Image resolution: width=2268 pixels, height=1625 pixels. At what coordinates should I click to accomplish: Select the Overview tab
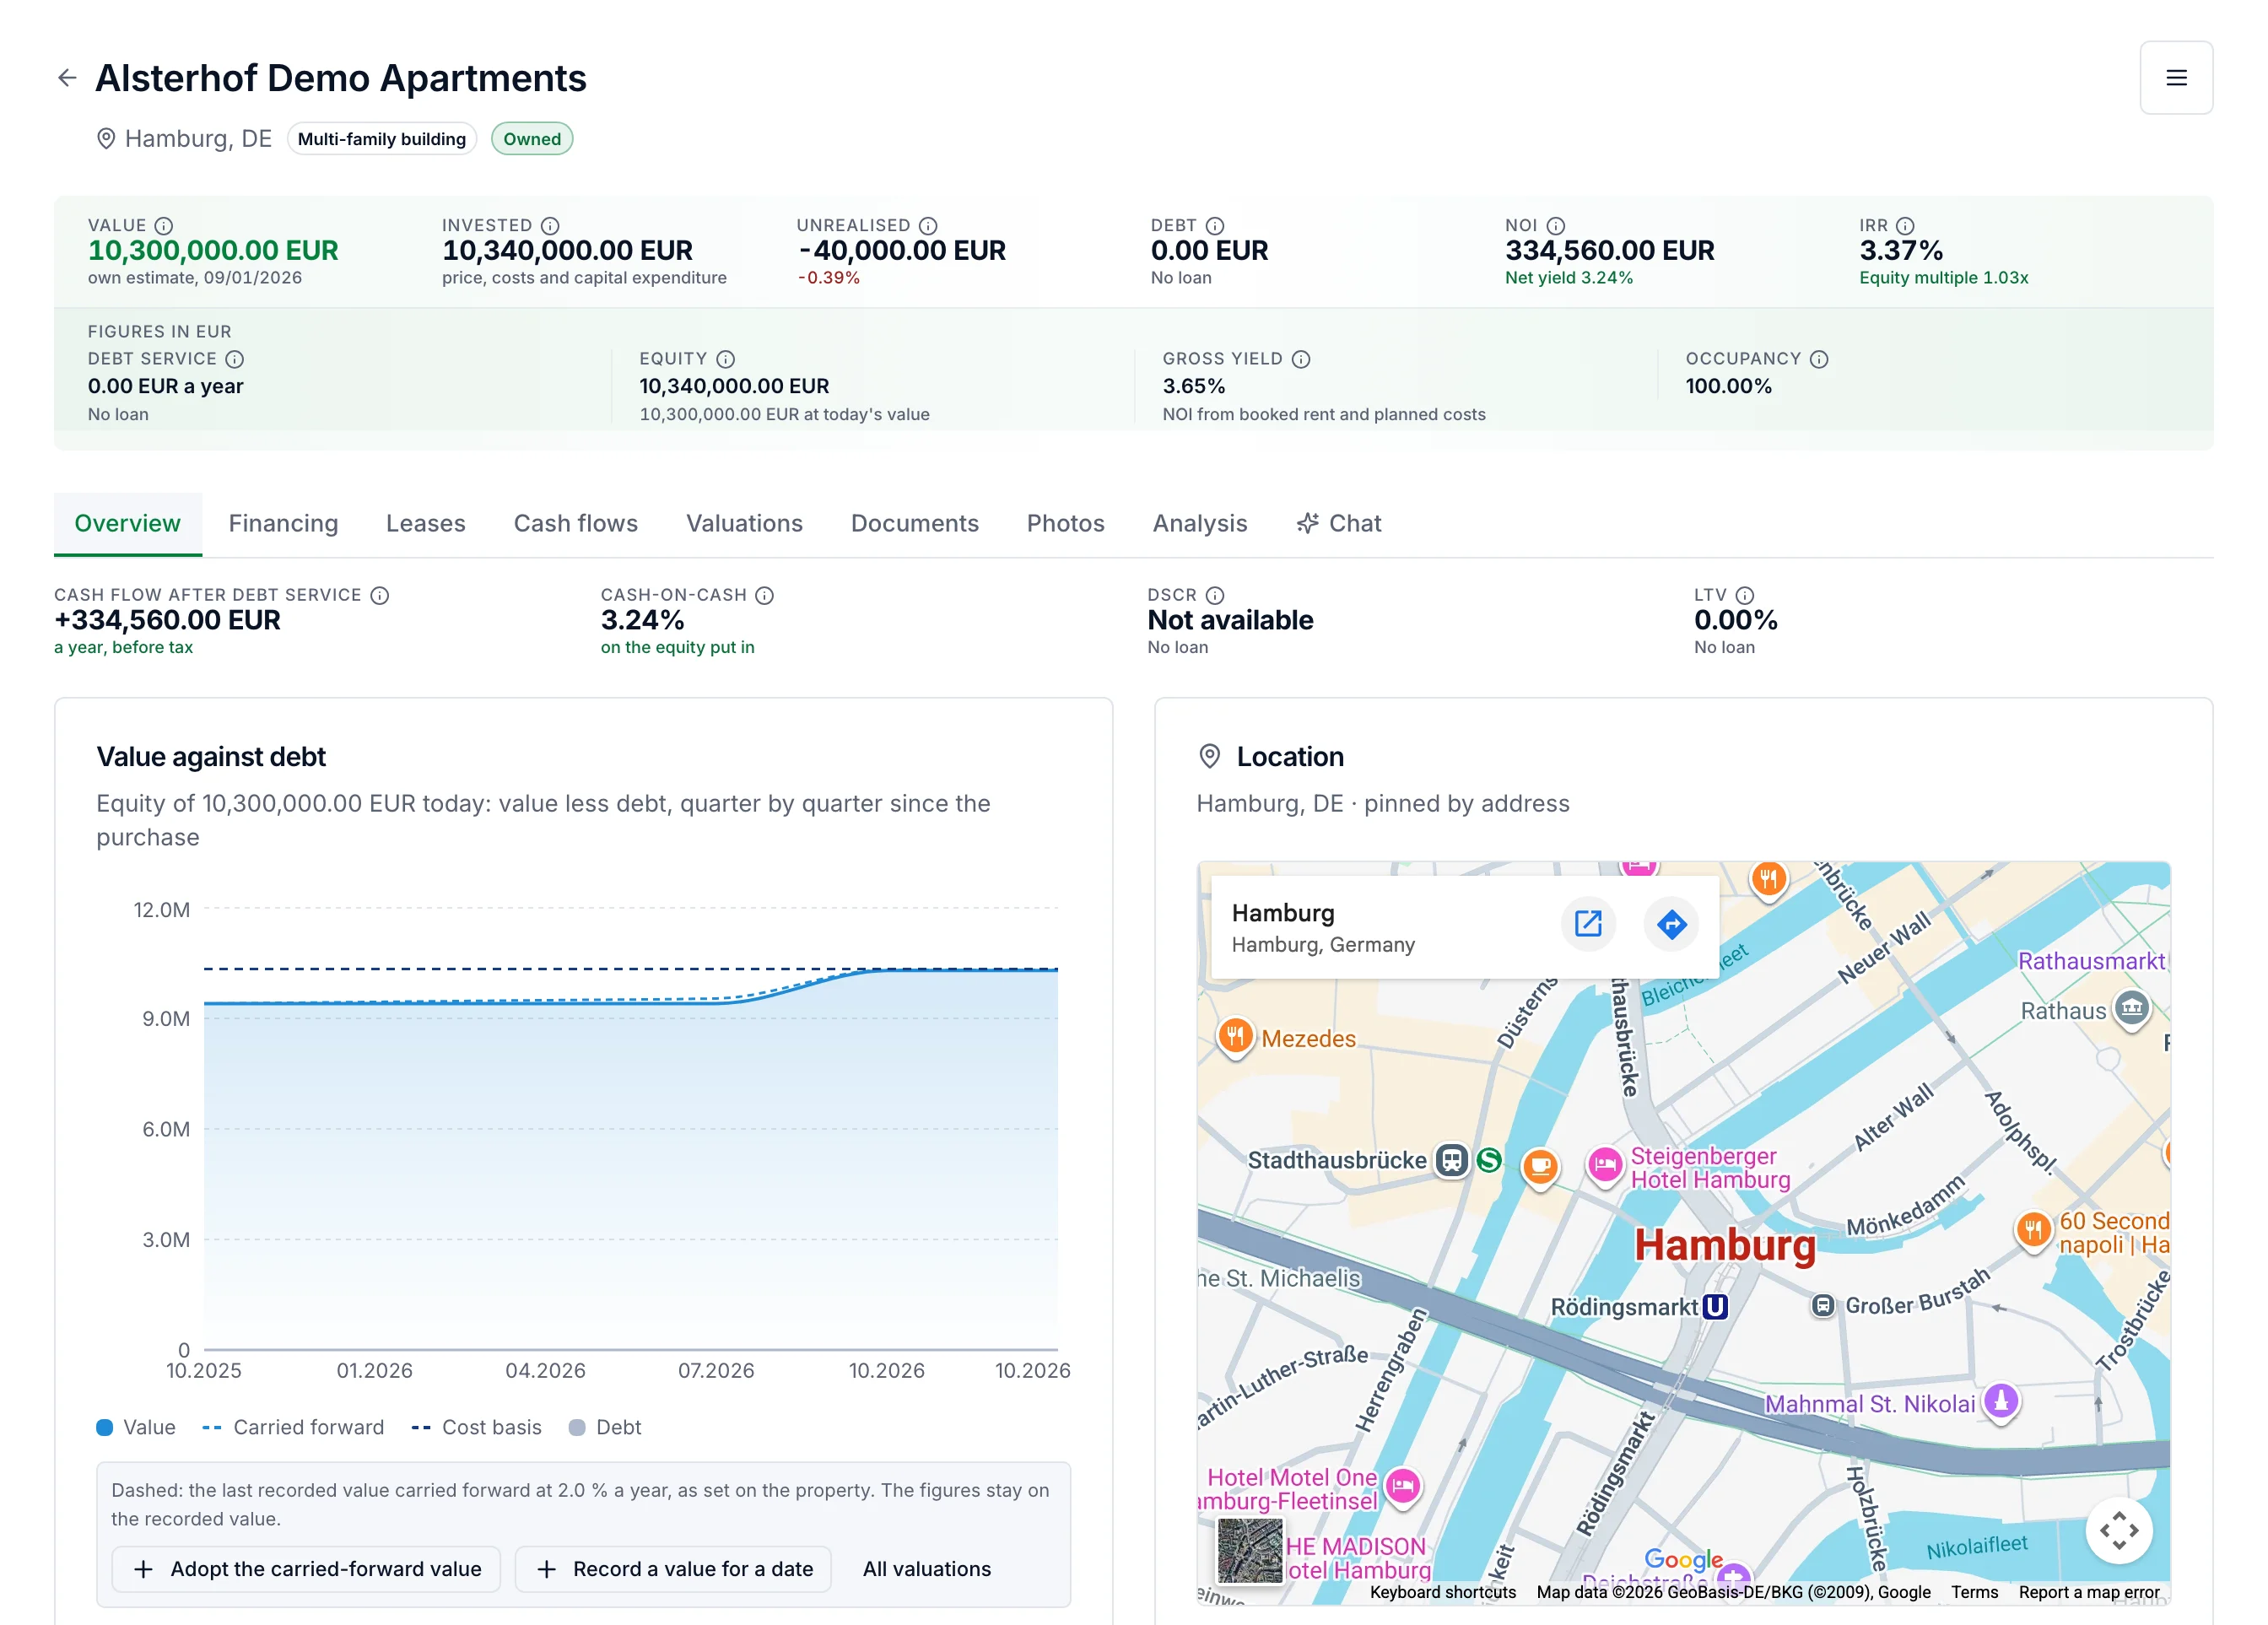pyautogui.click(x=128, y=524)
